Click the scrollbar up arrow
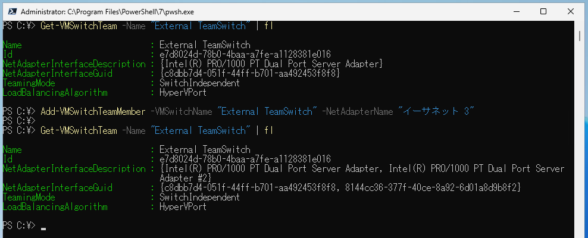The image size is (588, 238). tap(581, 26)
